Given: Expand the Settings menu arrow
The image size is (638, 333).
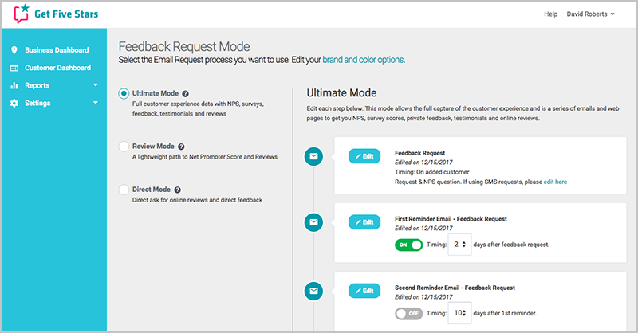Looking at the screenshot, I should [96, 103].
